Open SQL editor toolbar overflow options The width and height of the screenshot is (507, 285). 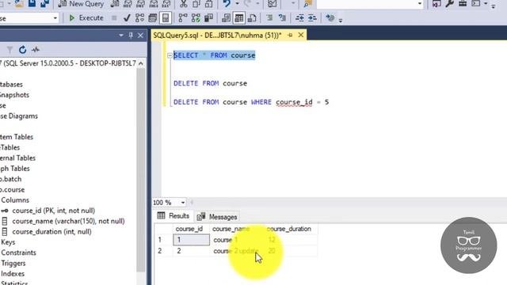(341, 21)
